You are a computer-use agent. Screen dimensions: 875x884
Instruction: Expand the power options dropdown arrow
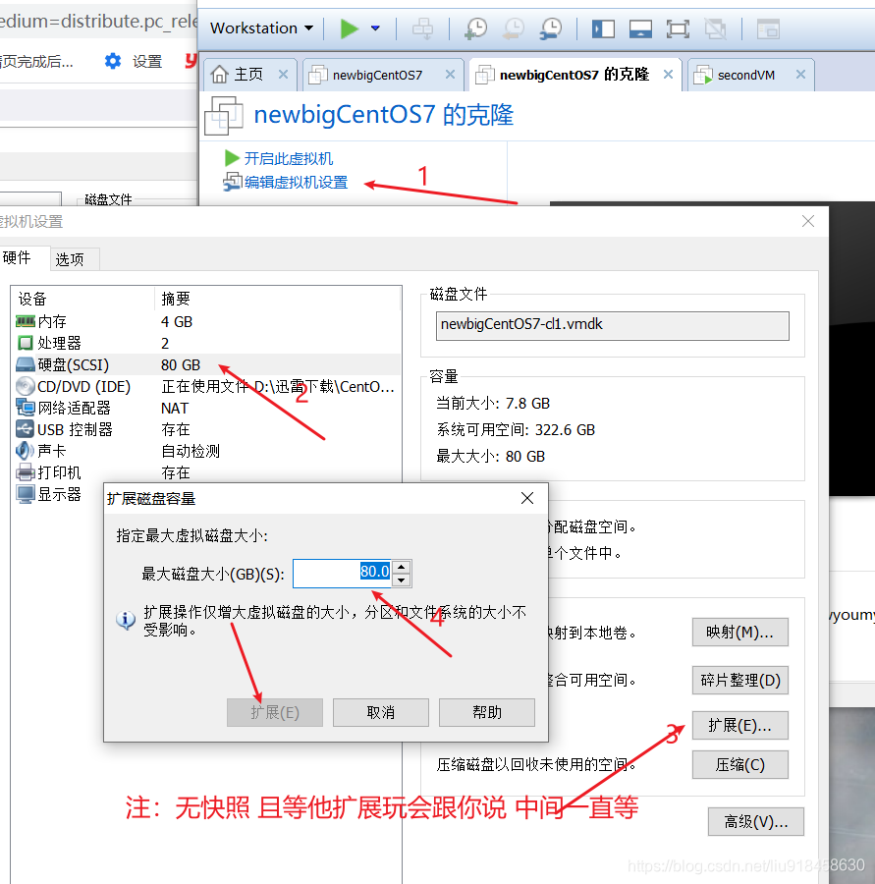375,28
